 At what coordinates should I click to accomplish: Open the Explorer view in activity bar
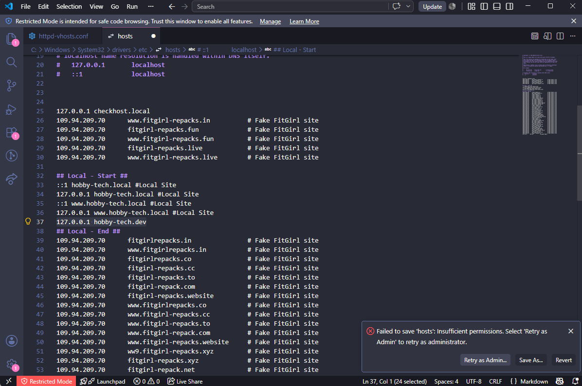(12, 39)
